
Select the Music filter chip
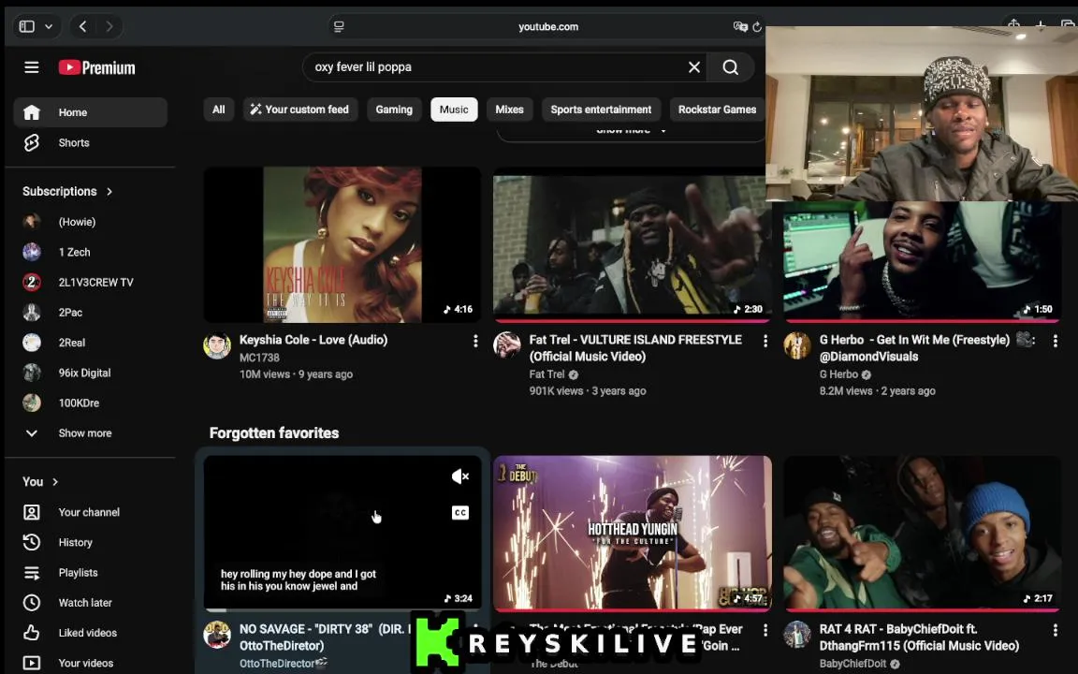click(x=454, y=110)
